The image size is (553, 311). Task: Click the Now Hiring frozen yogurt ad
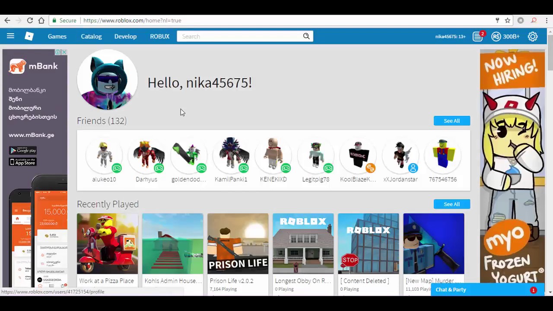[x=512, y=167]
